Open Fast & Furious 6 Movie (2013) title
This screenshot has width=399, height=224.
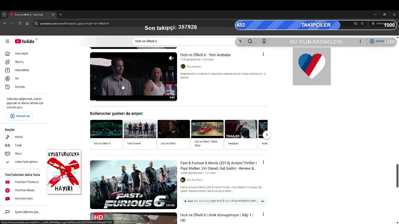point(219,166)
